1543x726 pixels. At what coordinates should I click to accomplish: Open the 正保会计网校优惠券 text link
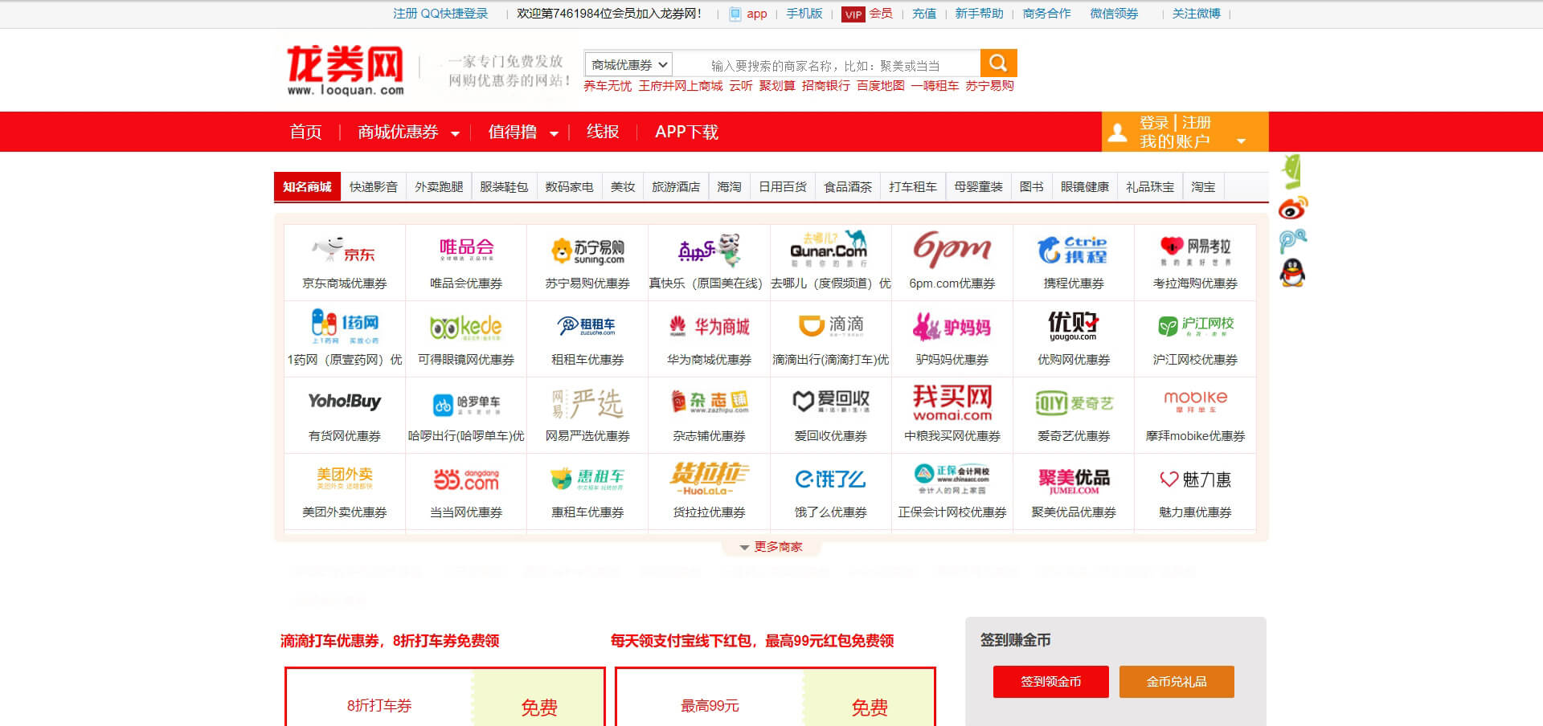pyautogui.click(x=952, y=512)
